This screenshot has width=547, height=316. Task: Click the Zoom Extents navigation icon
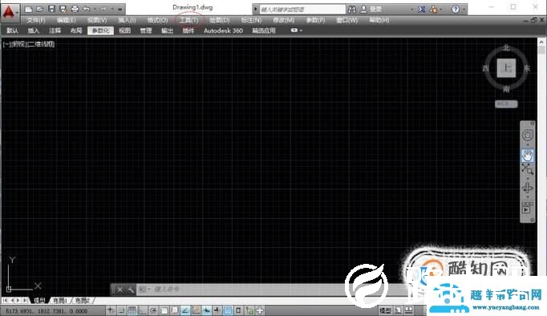click(527, 169)
